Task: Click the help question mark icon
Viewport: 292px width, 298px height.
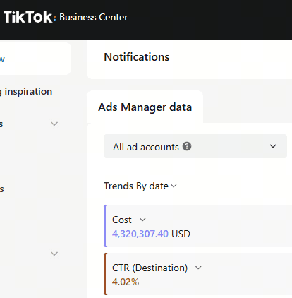Action: (187, 146)
